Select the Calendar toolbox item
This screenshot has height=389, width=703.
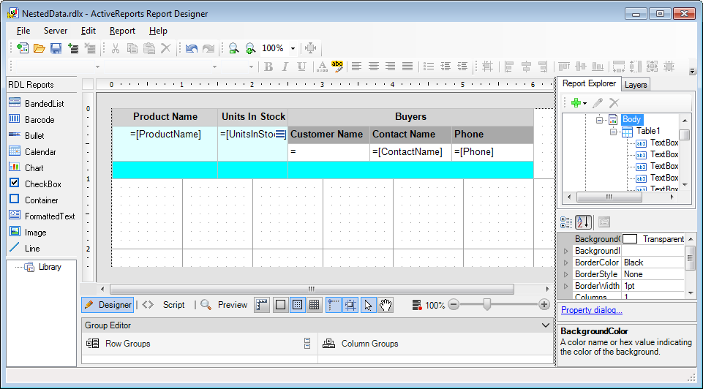[33, 152]
